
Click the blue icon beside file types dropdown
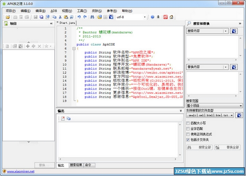click(x=239, y=115)
